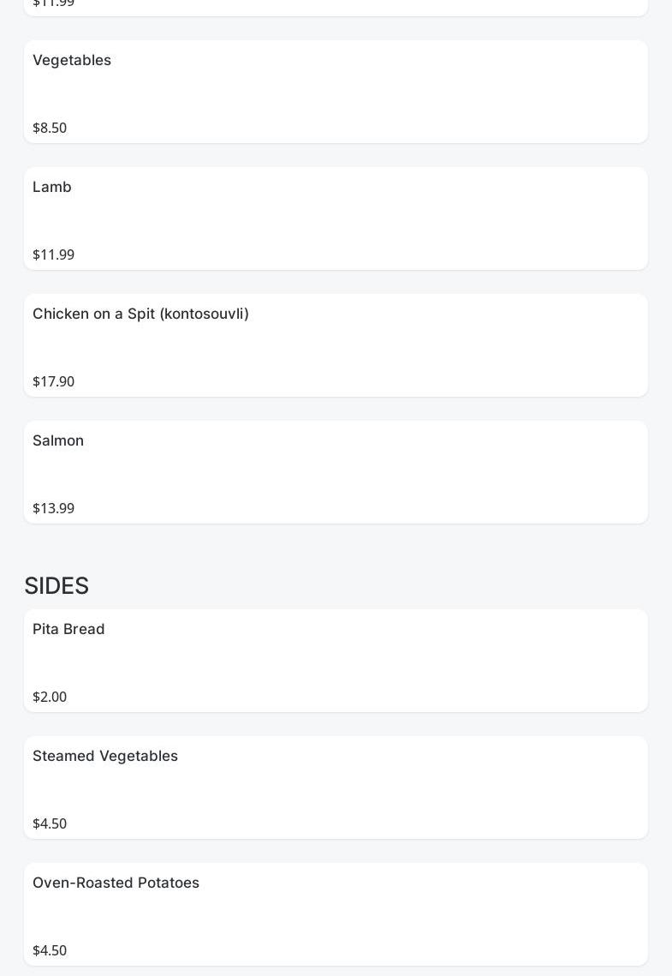Open the Pita Bread side item
Viewport: 672px width, 976px height.
tap(68, 629)
